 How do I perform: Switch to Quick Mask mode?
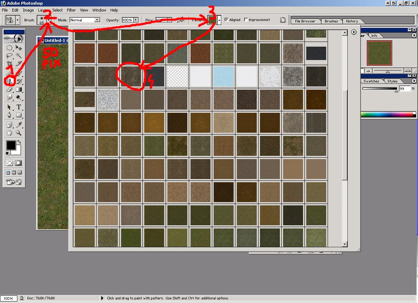[18, 163]
